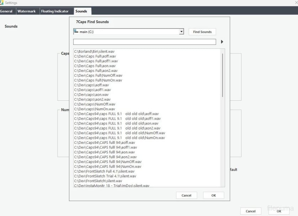Select the Sounds tab
This screenshot has width=298, height=216.
pos(81,11)
